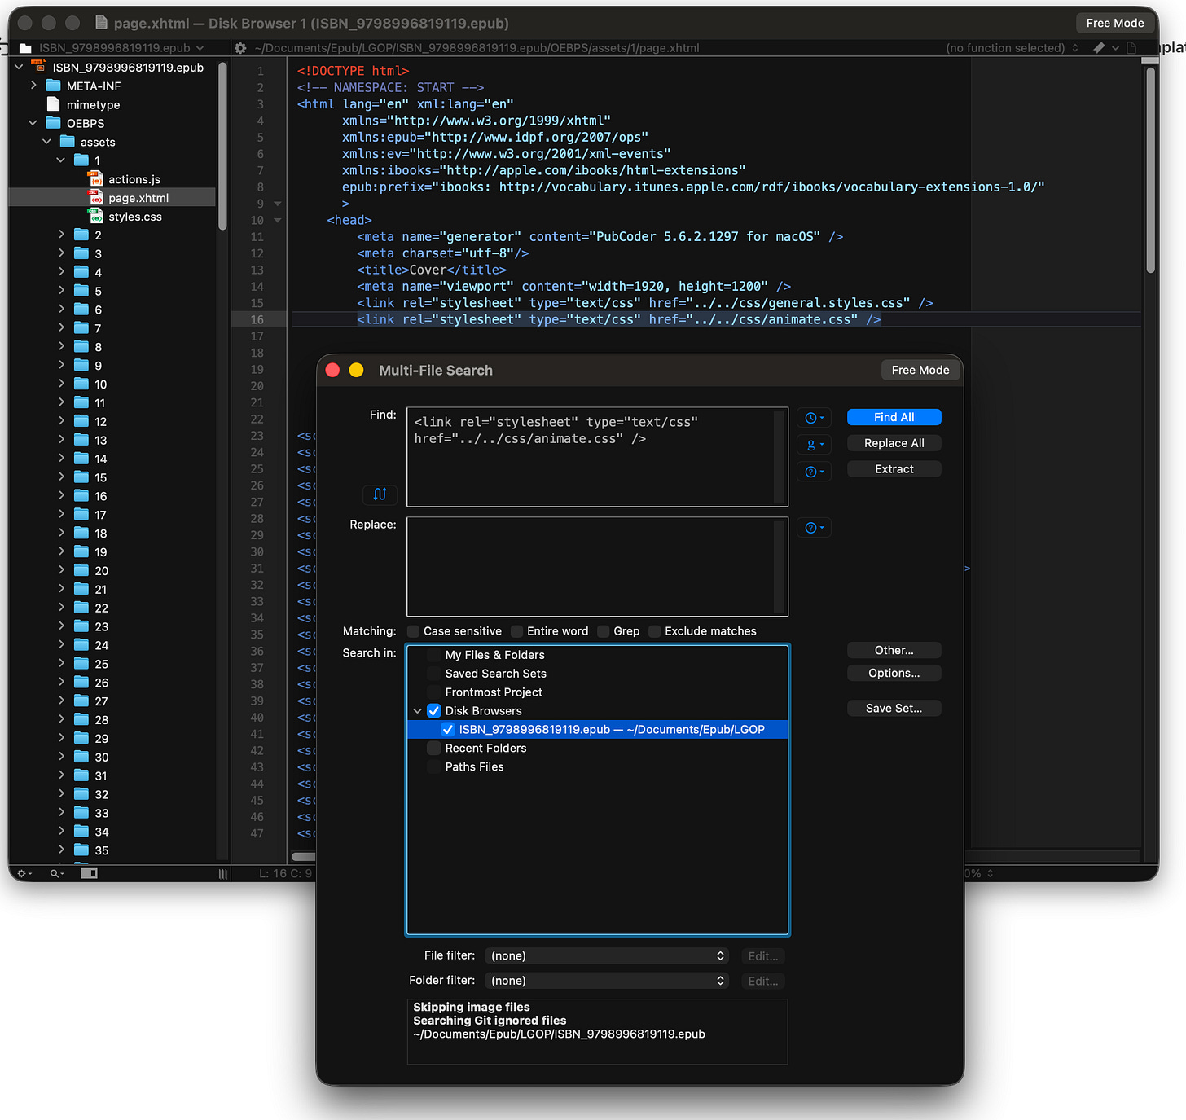
Task: Open search Options... button
Action: tap(894, 673)
